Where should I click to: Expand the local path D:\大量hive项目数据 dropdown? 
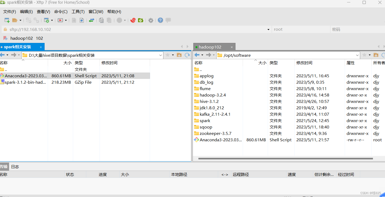[160, 55]
